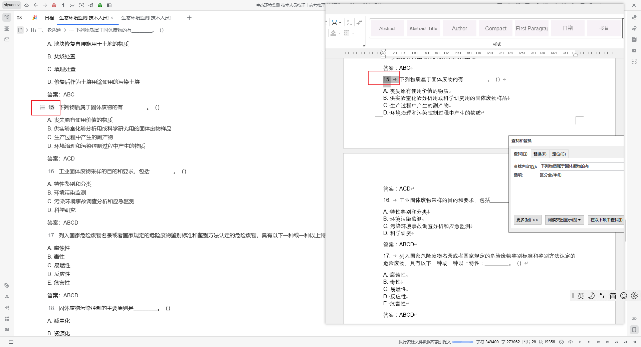This screenshot has width=641, height=347.
Task: Click the cloud sync icon
Action: 27,5
